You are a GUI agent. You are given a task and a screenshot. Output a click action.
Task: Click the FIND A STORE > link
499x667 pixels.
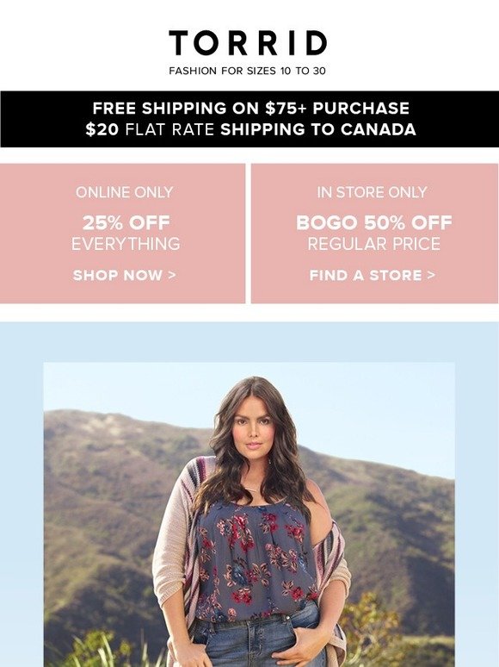(372, 275)
